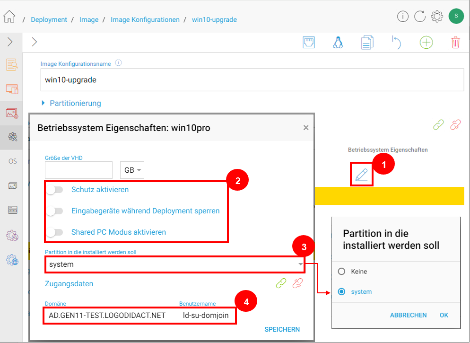Image resolution: width=470 pixels, height=343 pixels.
Task: Click the Größe der VHD input
Action: (78, 170)
